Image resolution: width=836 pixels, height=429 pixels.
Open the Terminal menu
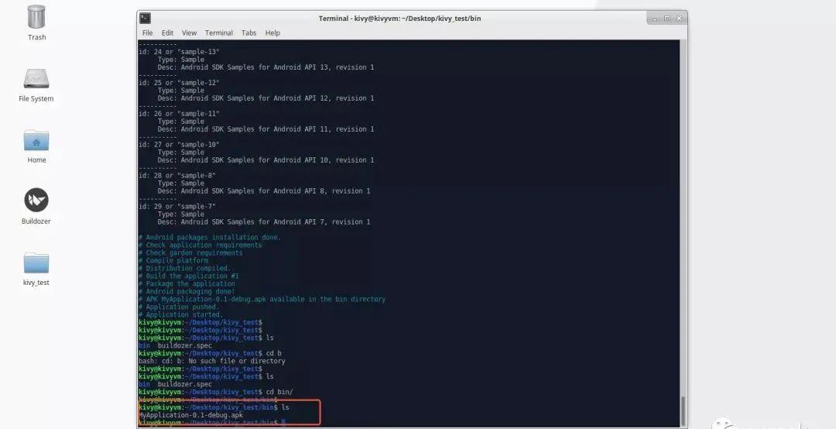tap(219, 33)
